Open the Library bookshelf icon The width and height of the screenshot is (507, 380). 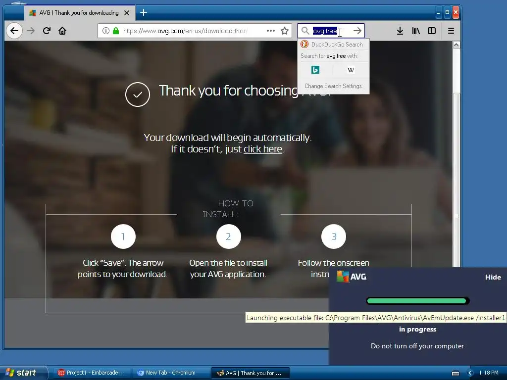point(416,31)
